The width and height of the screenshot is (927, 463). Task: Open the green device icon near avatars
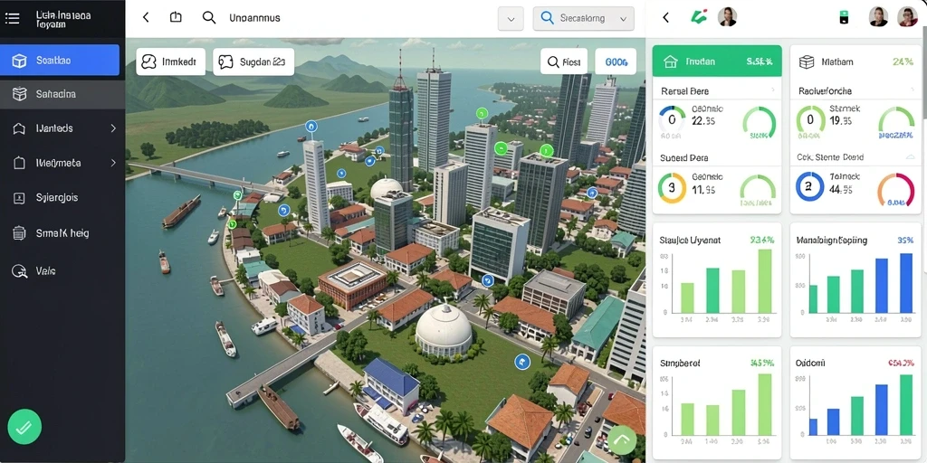(x=845, y=17)
